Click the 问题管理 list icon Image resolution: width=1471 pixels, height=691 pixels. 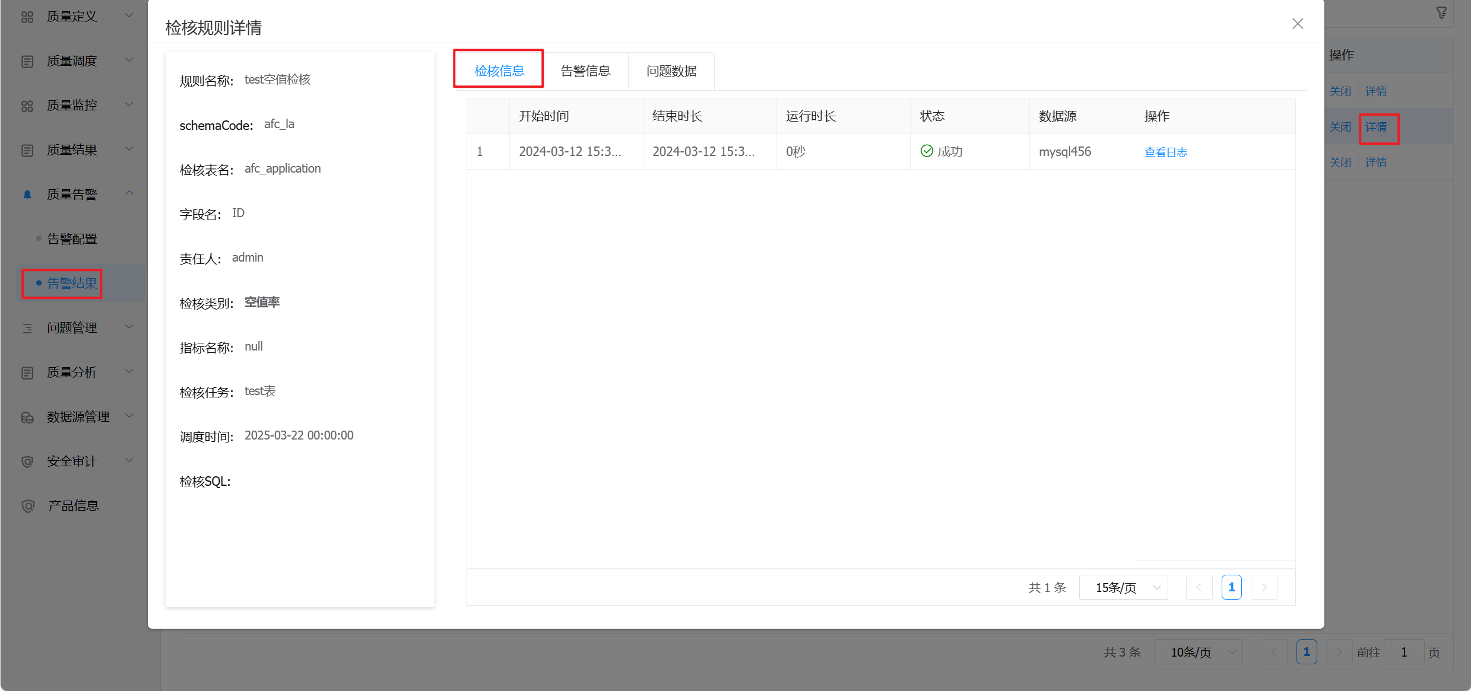pos(27,328)
